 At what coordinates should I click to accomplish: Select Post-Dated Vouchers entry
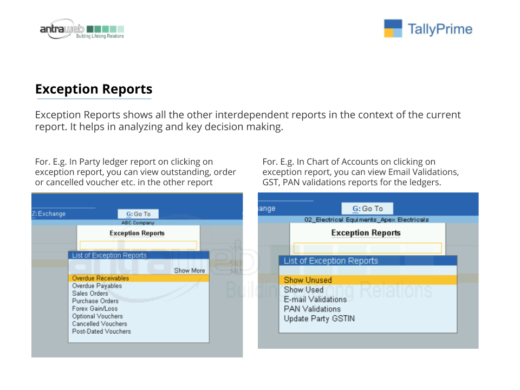click(139, 331)
